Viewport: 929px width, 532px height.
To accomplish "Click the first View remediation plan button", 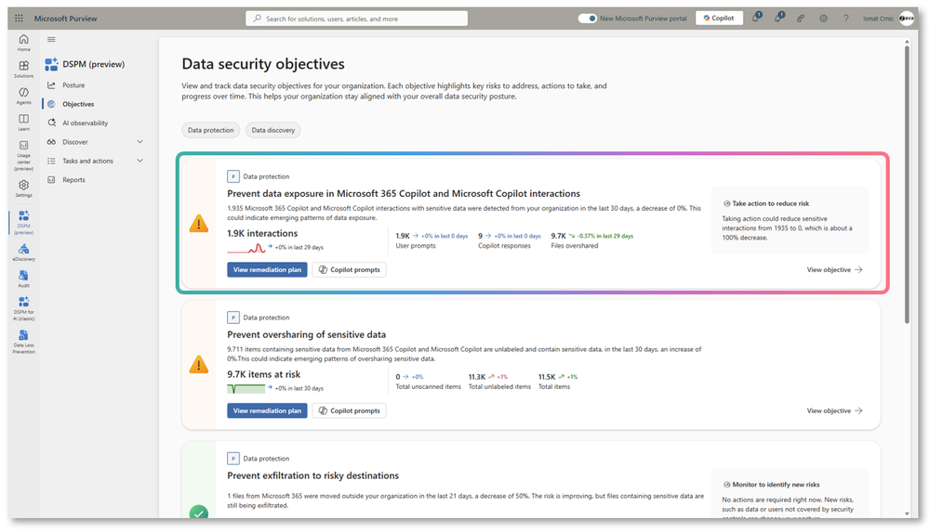I will click(267, 269).
